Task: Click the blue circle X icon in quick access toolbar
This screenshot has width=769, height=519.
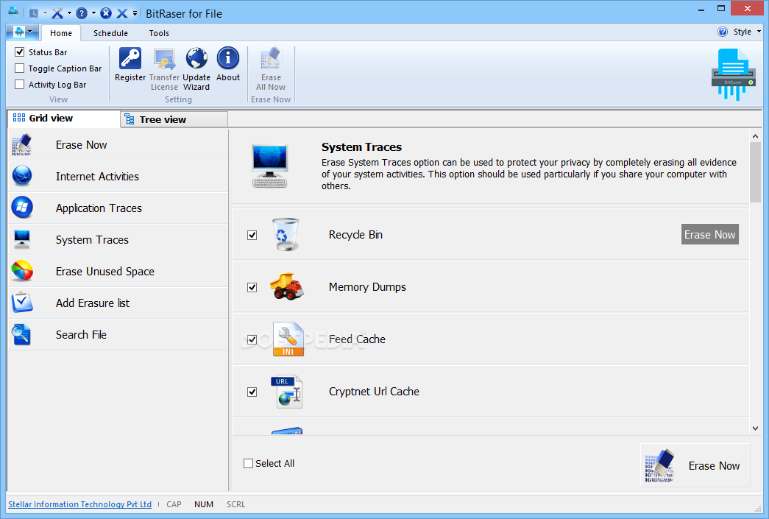Action: [106, 13]
